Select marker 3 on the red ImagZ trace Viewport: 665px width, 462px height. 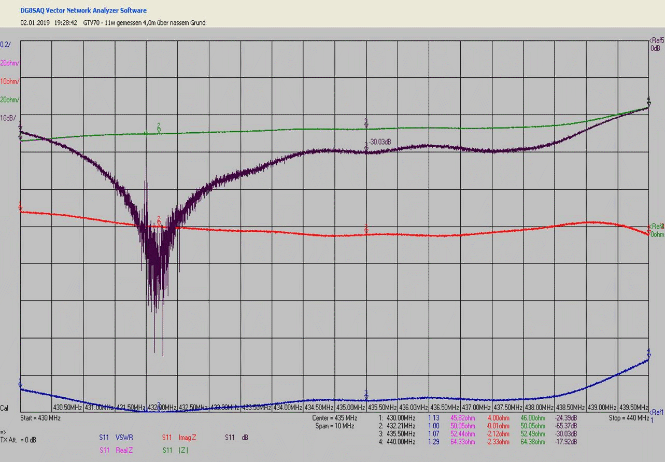click(x=366, y=231)
